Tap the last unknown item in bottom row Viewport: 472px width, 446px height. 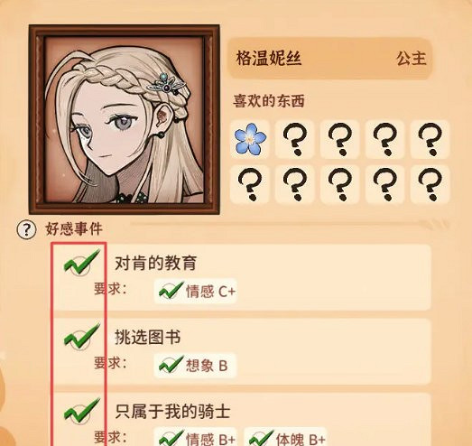coord(430,184)
